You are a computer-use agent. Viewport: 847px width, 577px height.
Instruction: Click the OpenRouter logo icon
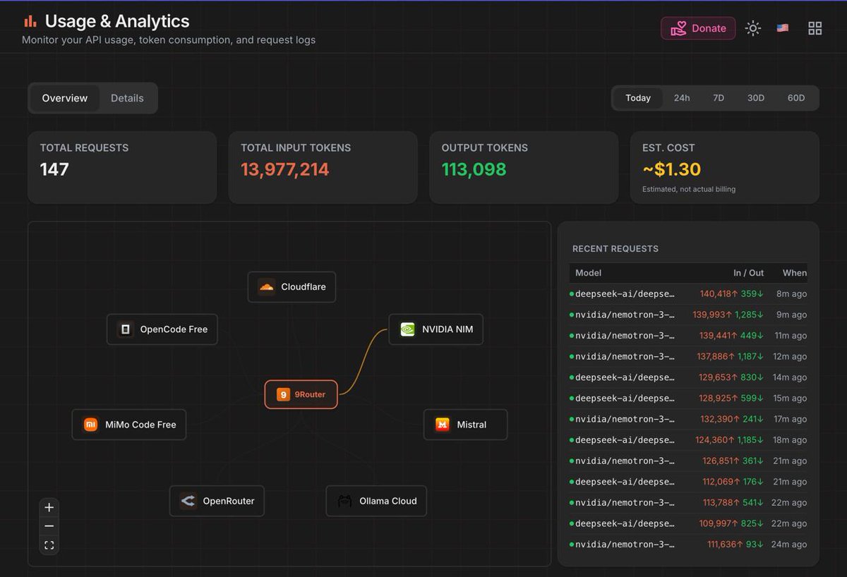[x=188, y=501]
